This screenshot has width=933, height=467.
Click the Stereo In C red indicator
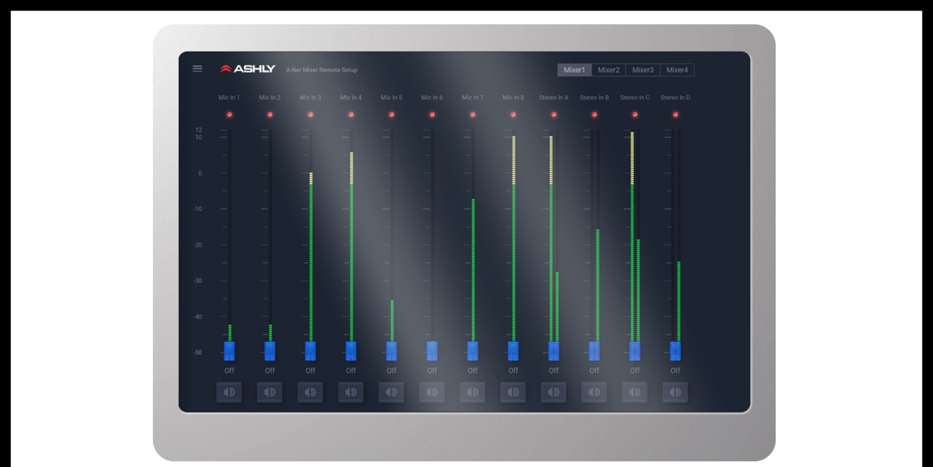point(634,115)
